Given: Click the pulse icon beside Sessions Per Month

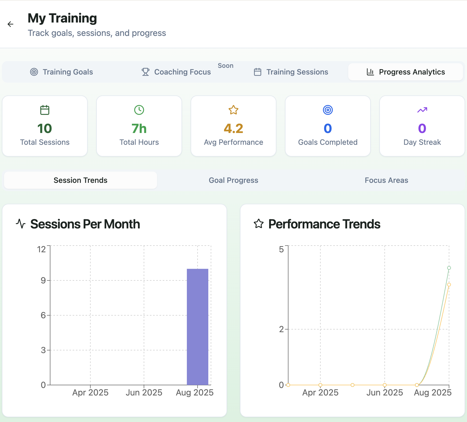Looking at the screenshot, I should (21, 223).
